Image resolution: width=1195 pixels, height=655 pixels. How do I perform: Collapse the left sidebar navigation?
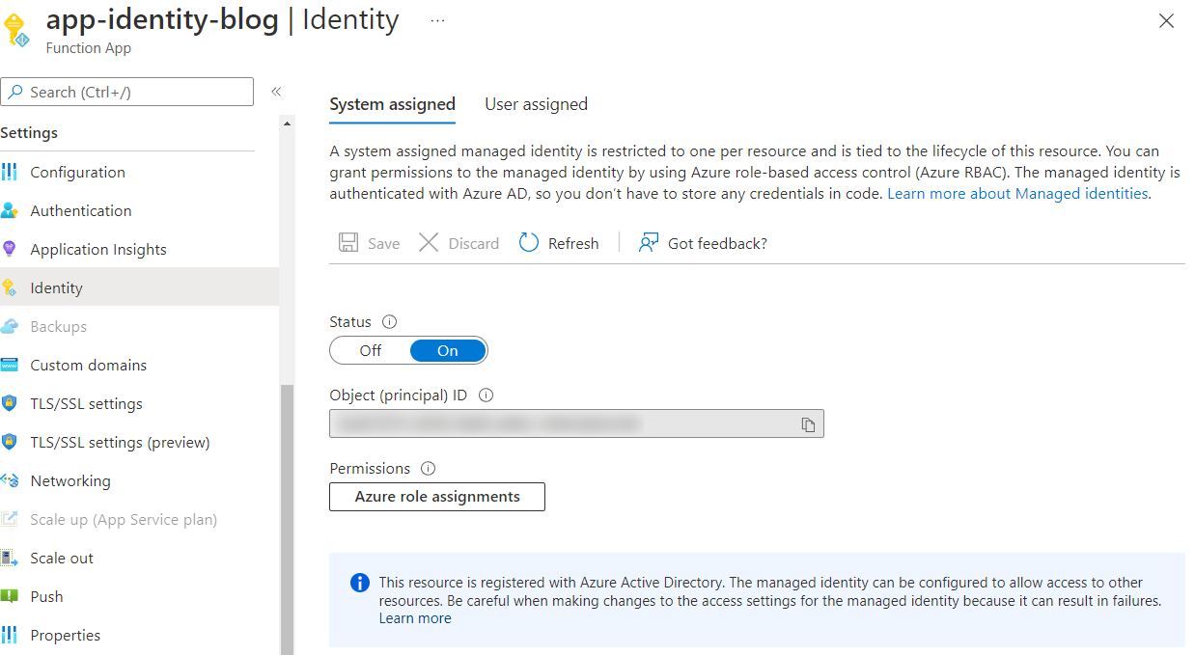point(275,91)
